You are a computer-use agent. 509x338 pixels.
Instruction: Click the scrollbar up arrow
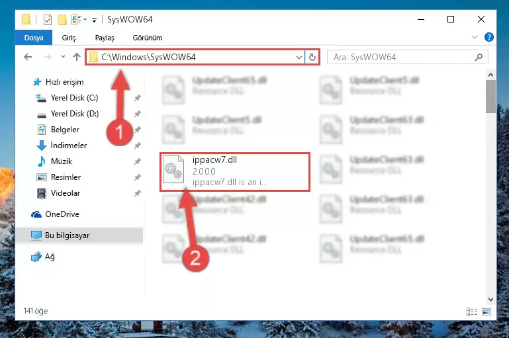click(x=490, y=75)
